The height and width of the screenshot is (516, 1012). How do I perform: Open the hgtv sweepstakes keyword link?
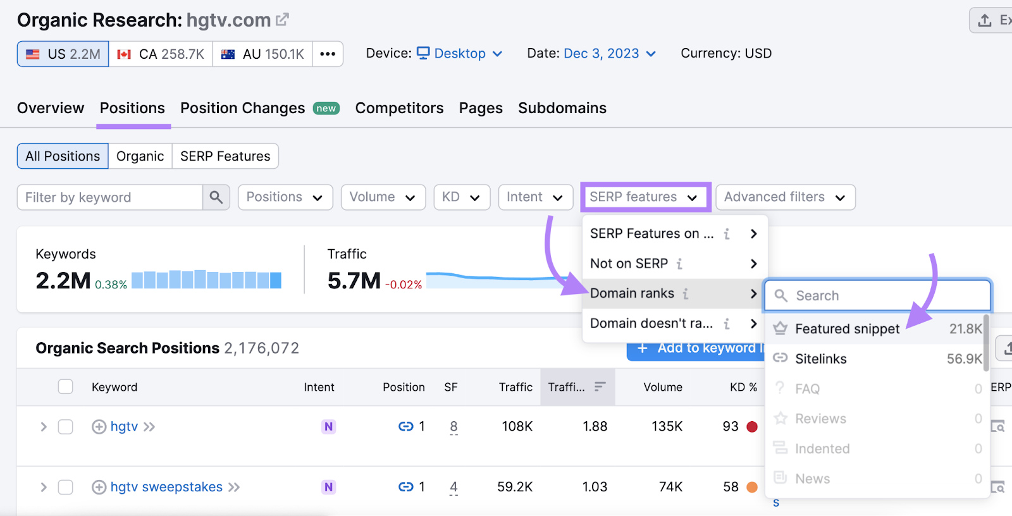point(166,487)
